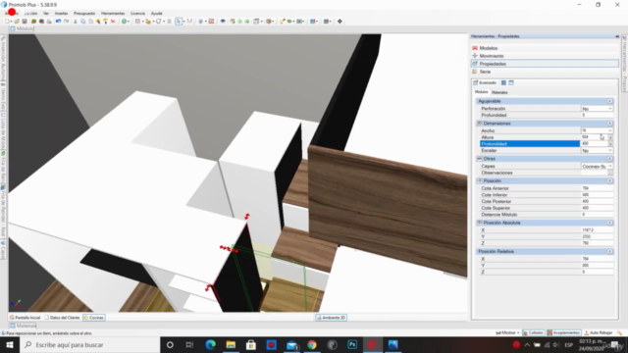Screen dimensions: 628x353
Task: Click the properties panel window view icon
Action: coord(511,82)
